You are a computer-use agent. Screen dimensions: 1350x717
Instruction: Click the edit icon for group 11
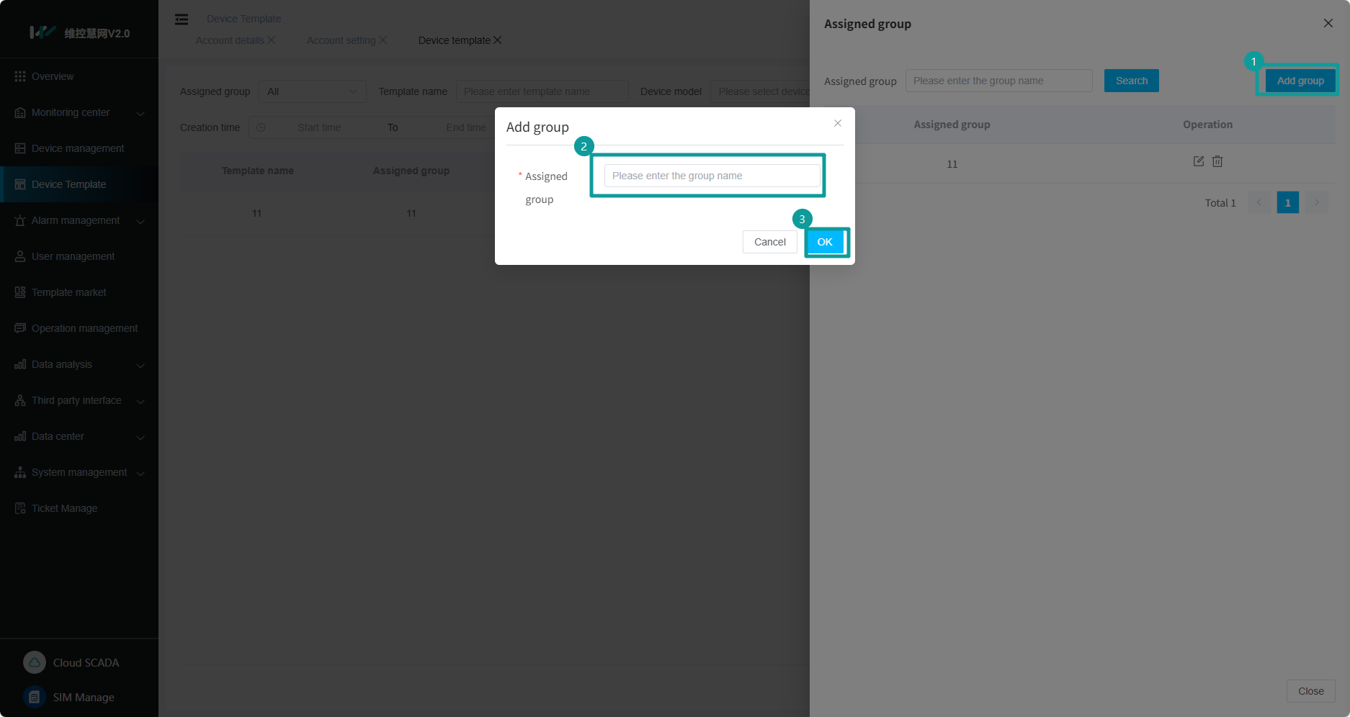pos(1198,161)
